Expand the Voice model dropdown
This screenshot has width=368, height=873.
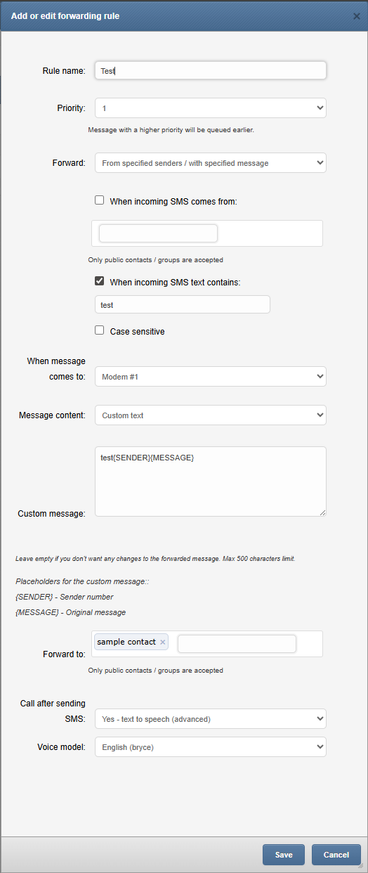[211, 747]
